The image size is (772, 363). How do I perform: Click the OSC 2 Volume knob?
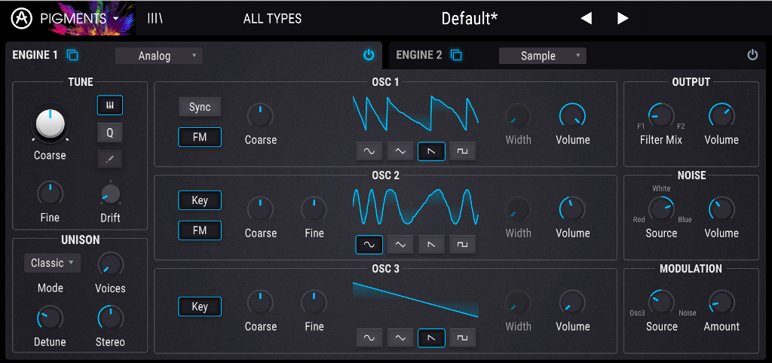click(573, 209)
